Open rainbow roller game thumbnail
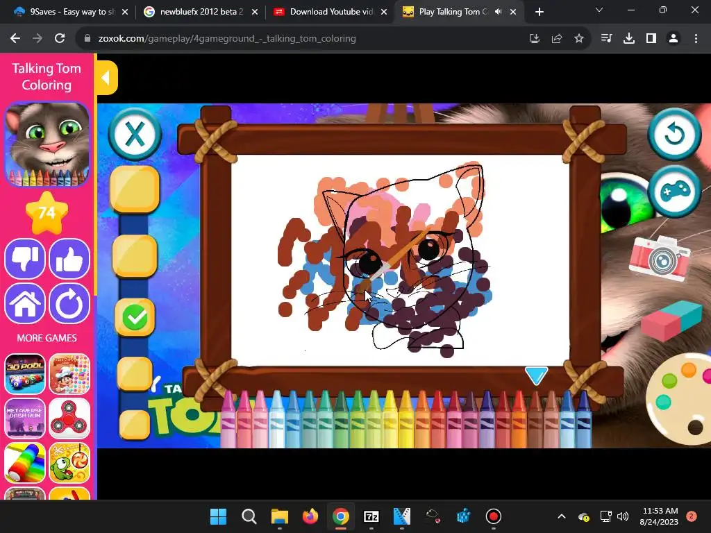This screenshot has height=533, width=711. tap(25, 463)
